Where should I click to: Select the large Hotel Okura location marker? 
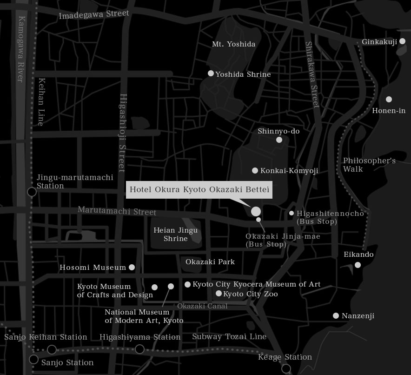tap(256, 211)
